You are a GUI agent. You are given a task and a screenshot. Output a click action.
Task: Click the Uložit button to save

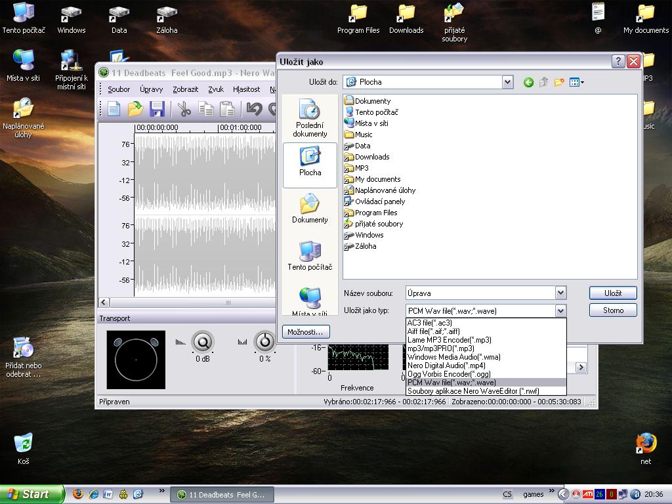pyautogui.click(x=613, y=293)
